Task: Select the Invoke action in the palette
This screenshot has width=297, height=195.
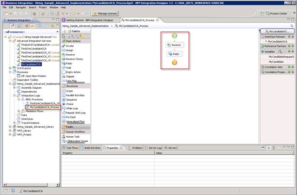Action: (x=70, y=46)
